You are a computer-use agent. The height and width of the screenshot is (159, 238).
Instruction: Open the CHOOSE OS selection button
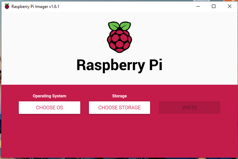(49, 108)
